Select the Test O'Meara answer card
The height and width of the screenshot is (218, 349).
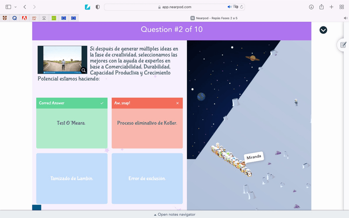coord(72,123)
